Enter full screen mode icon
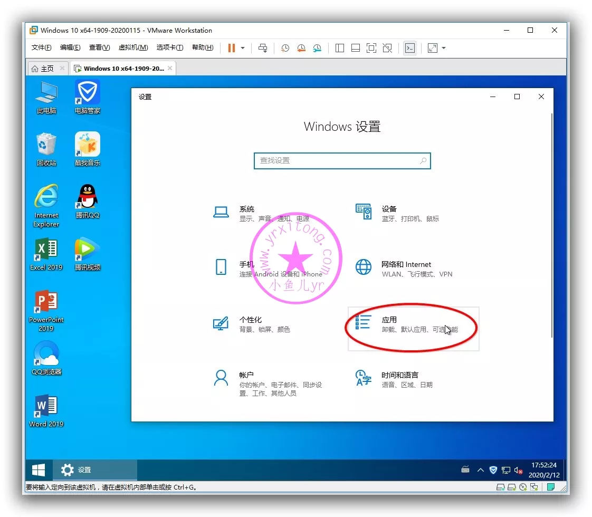592x517 pixels. coord(371,48)
